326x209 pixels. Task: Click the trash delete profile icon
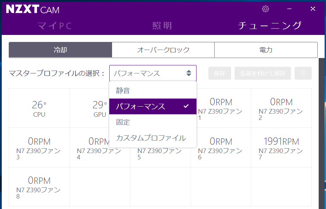click(303, 73)
